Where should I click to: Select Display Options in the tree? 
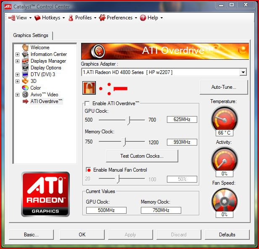[46, 68]
